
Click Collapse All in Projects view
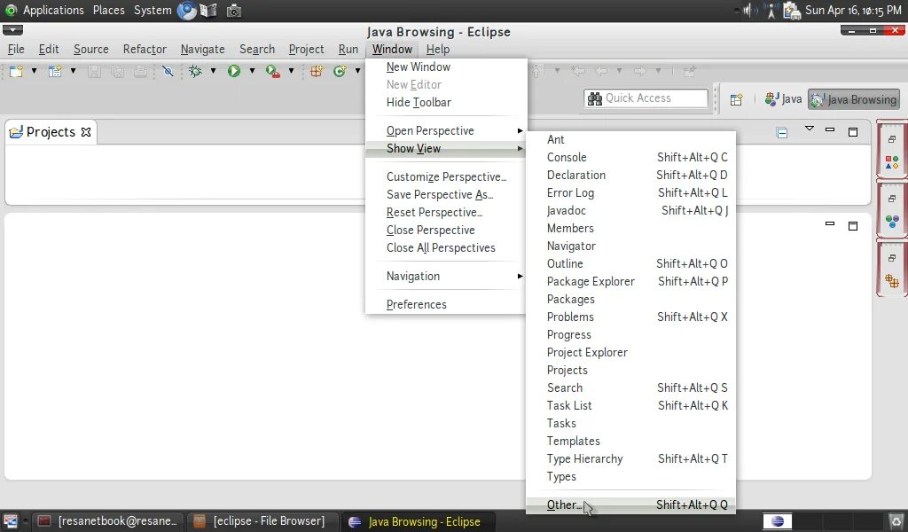(x=782, y=133)
